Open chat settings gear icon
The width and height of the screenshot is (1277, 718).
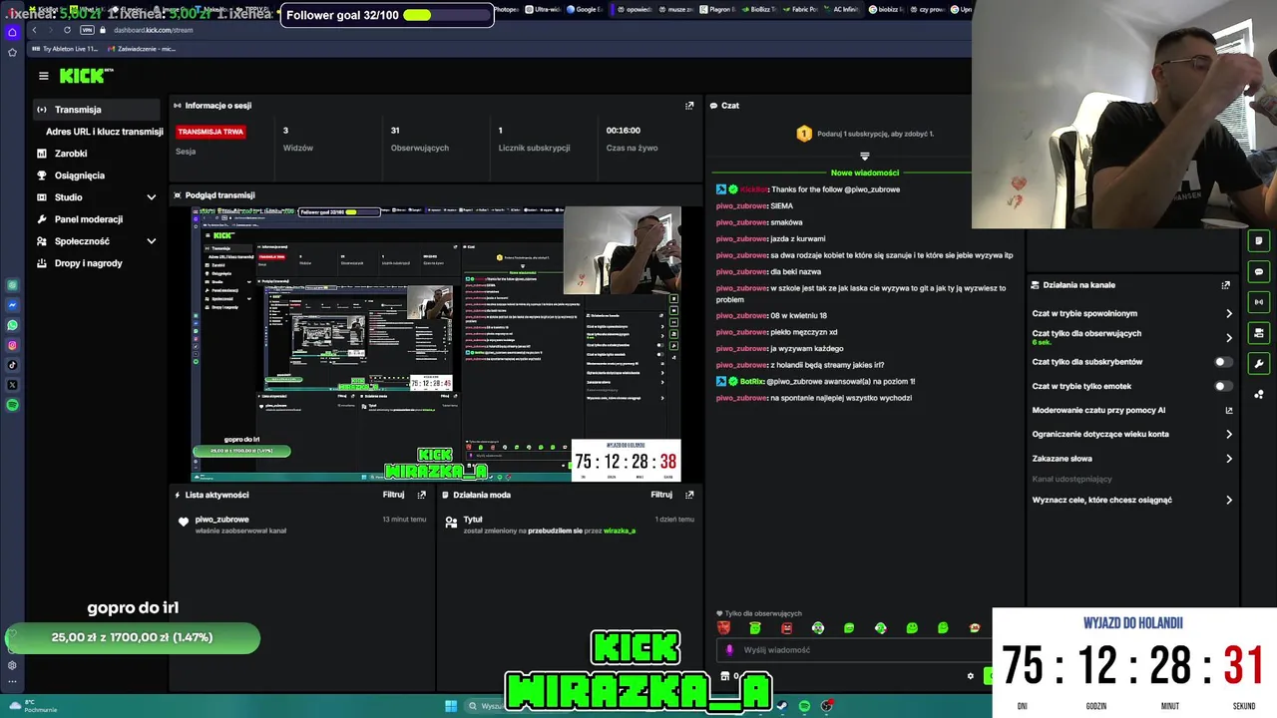970,676
